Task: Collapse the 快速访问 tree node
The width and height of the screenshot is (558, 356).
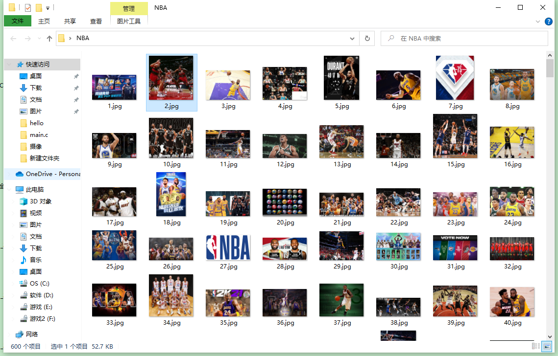Action: pyautogui.click(x=9, y=65)
